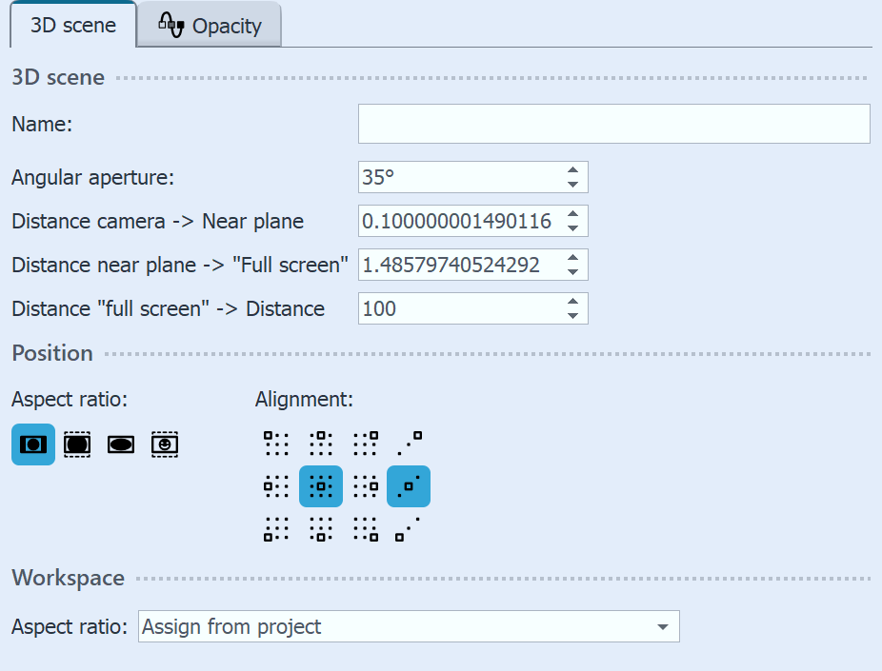
Task: Select middle-left alignment icon
Action: [x=276, y=486]
